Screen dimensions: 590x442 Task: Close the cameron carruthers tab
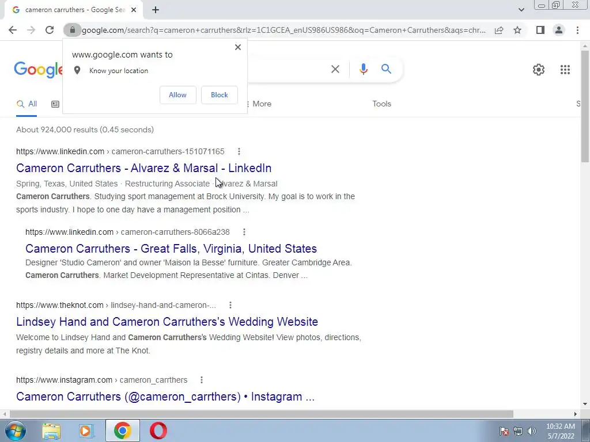134,10
